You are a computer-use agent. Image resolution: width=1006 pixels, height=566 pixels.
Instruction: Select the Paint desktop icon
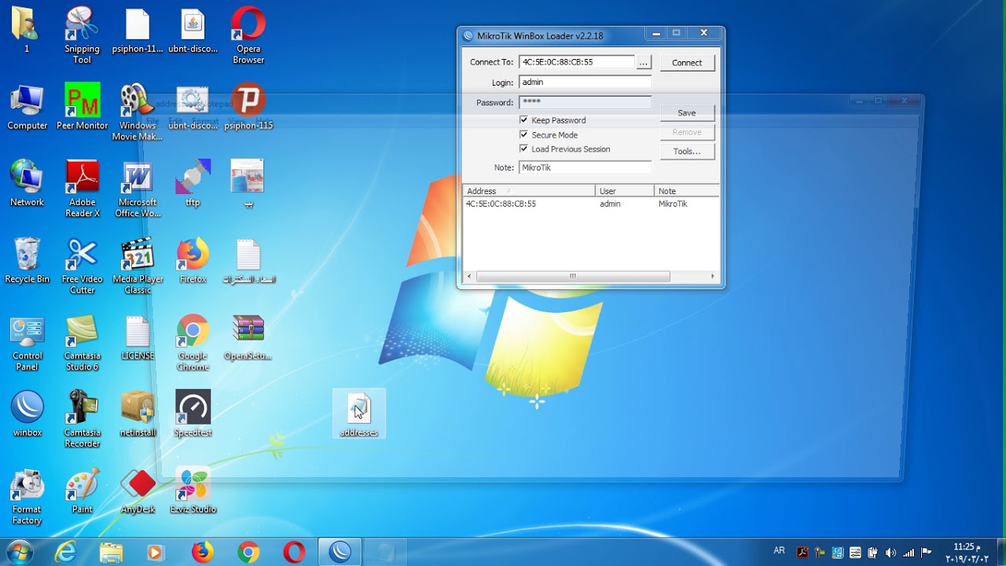pos(82,491)
